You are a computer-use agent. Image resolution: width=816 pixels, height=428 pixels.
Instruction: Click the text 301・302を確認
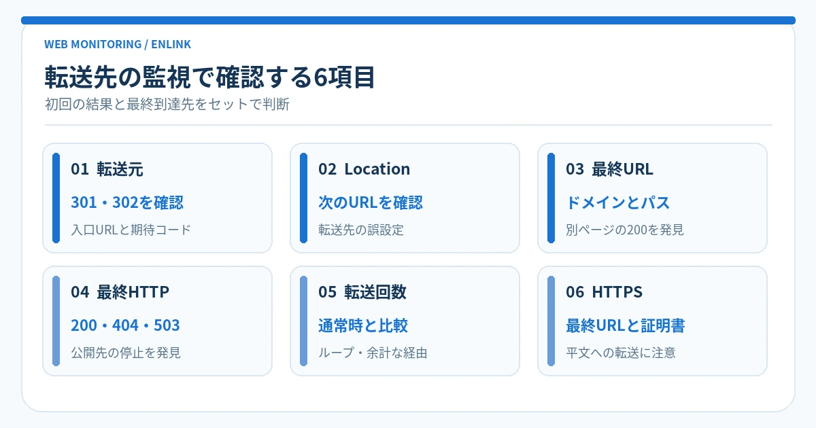[127, 202]
